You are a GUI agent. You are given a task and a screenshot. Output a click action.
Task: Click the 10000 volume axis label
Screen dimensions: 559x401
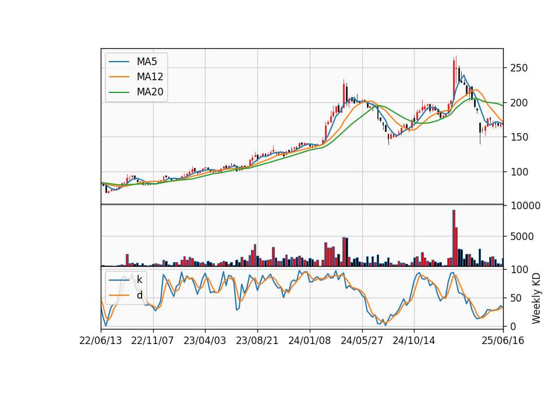(x=525, y=206)
